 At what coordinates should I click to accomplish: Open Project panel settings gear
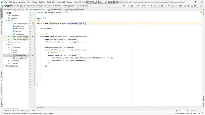point(23,10)
